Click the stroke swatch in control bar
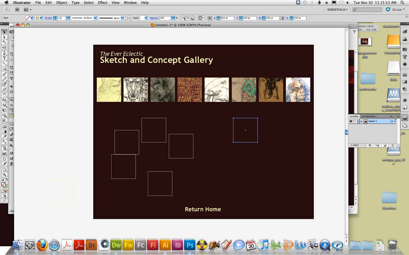This screenshot has height=255, width=409. [x=37, y=18]
